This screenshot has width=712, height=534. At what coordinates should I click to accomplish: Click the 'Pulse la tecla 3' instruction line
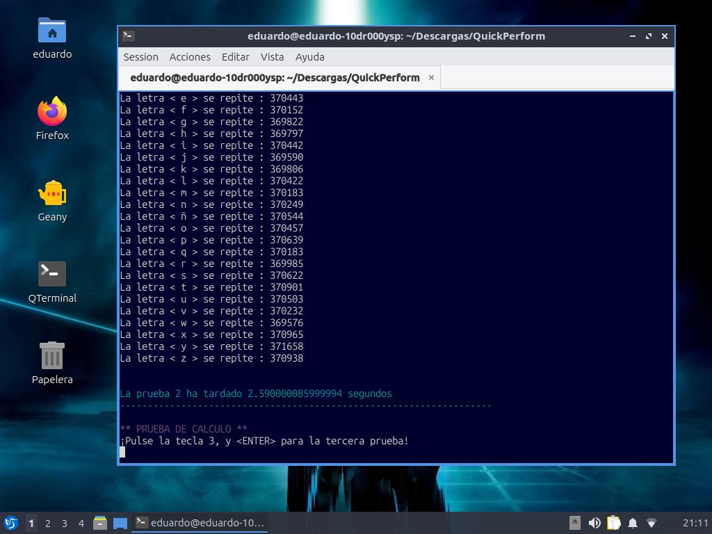point(264,441)
